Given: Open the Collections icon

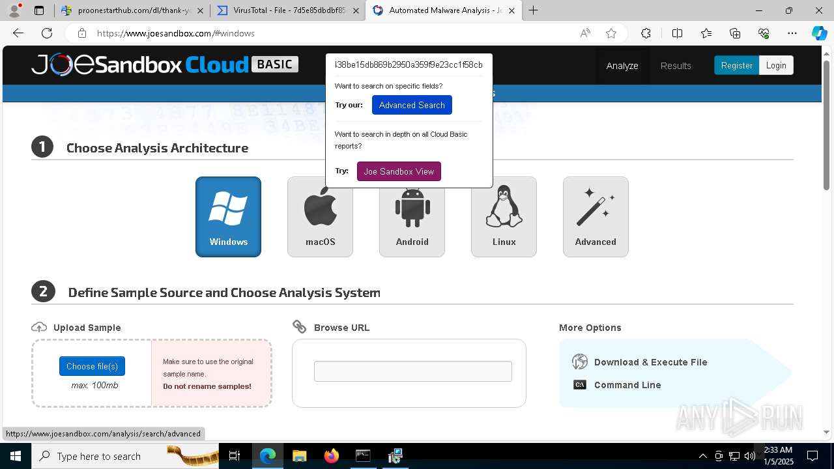Looking at the screenshot, I should (x=735, y=33).
